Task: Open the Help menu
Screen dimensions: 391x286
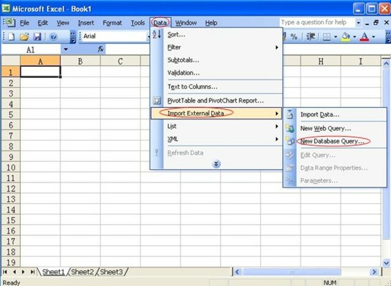Action: [211, 23]
